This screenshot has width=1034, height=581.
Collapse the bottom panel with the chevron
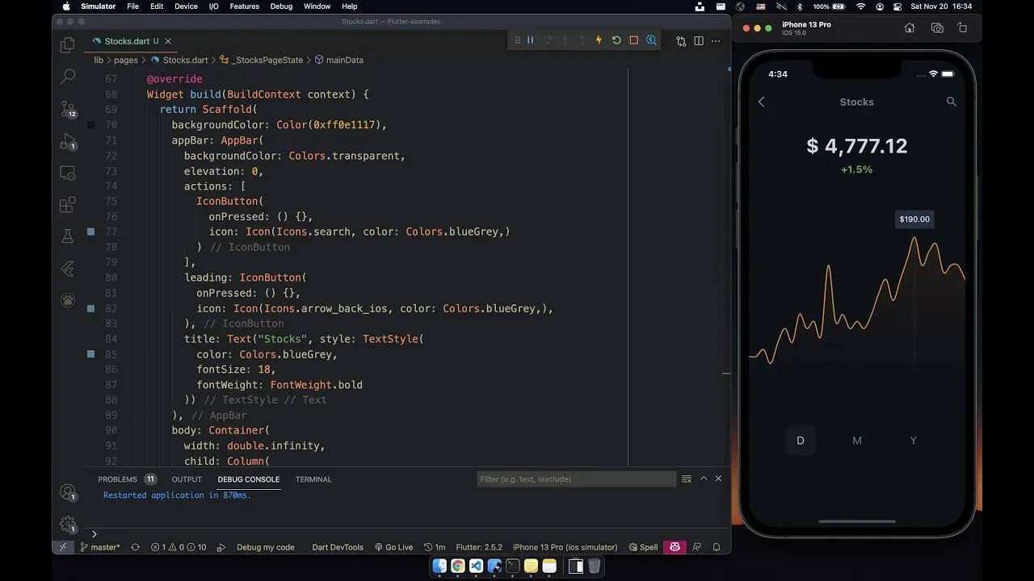(x=704, y=478)
